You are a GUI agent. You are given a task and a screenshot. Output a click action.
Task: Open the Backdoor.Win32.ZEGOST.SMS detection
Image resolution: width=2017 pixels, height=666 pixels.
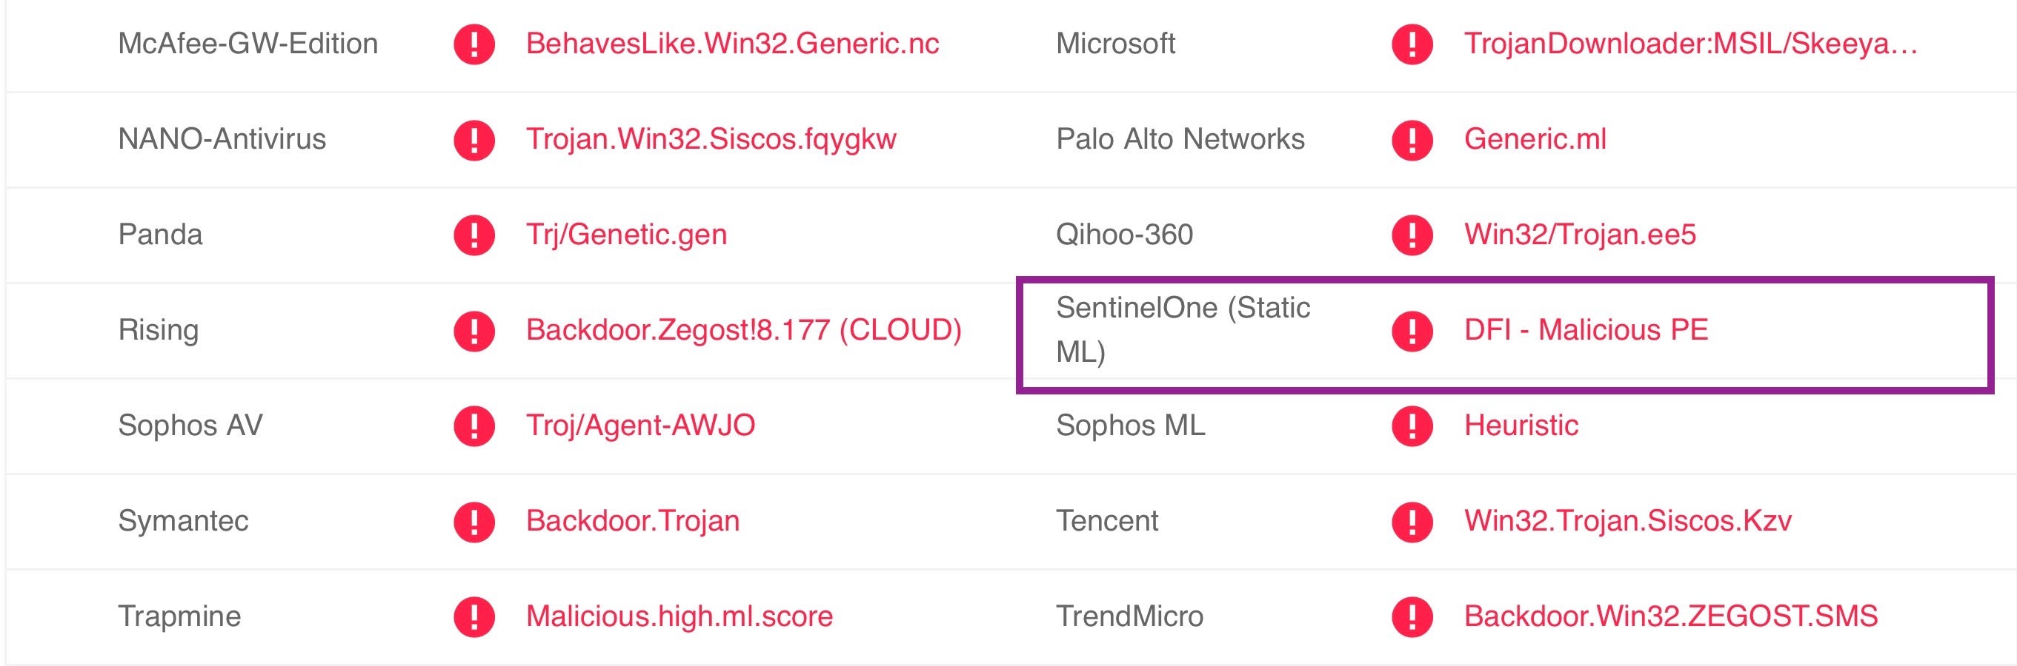[x=1670, y=616]
